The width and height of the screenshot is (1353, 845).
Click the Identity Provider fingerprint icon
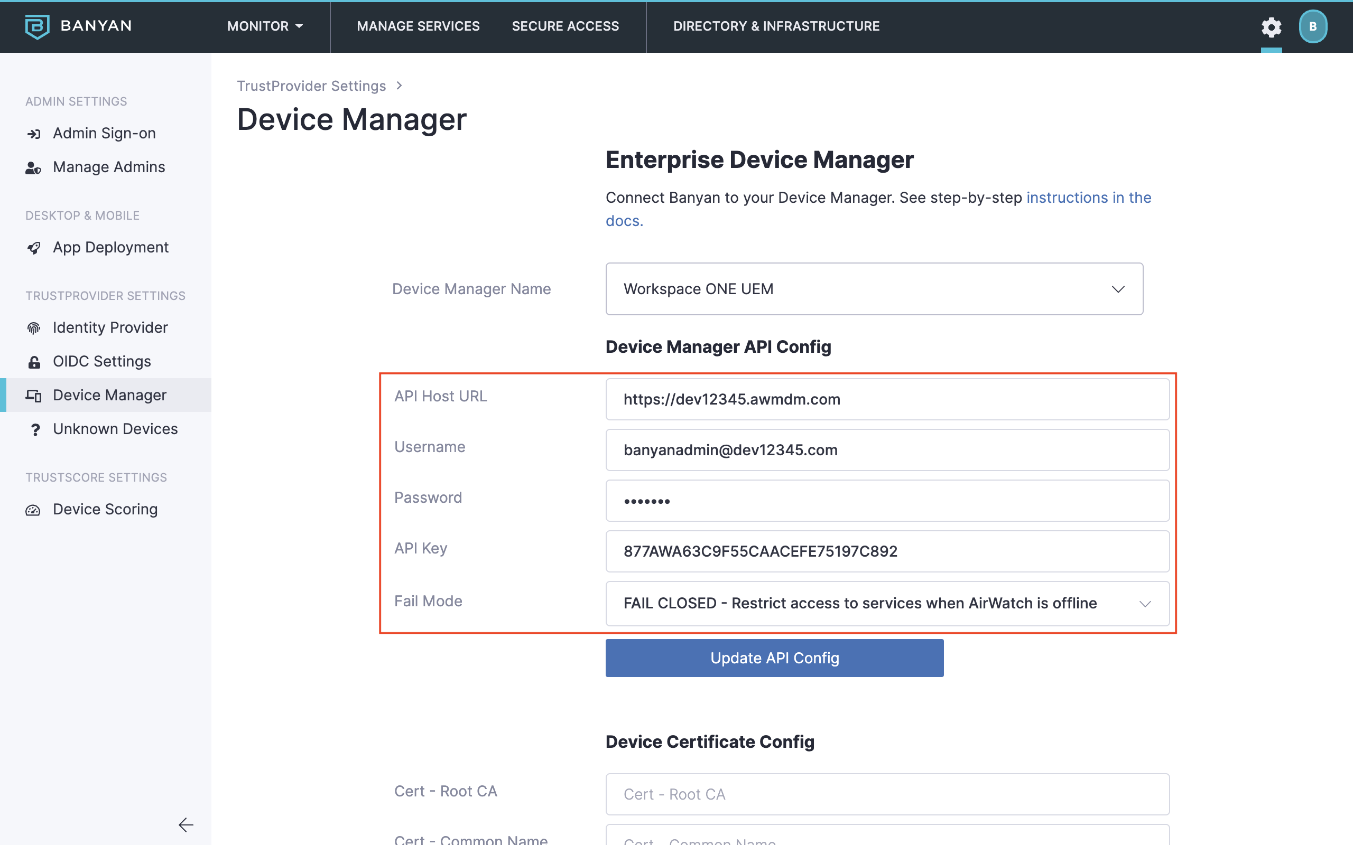33,328
